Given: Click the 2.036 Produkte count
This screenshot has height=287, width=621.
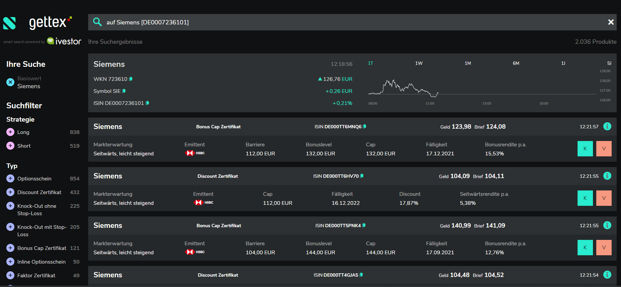Looking at the screenshot, I should tap(596, 42).
